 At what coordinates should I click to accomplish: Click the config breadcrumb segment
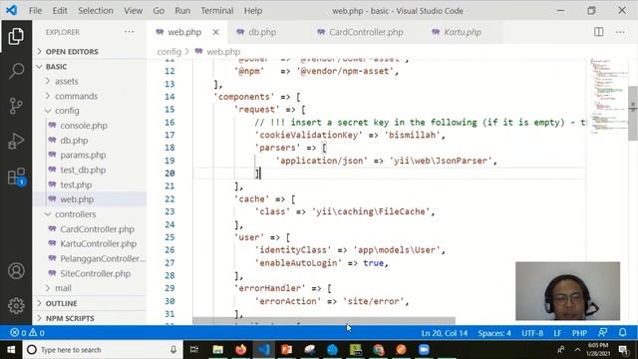coord(168,52)
